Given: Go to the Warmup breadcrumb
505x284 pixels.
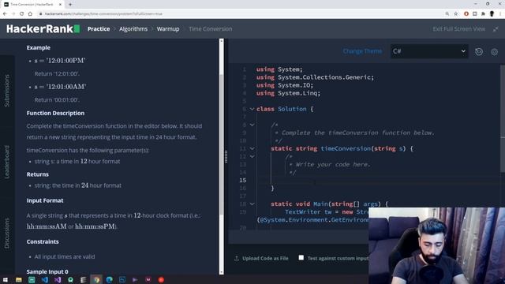Looking at the screenshot, I should click(168, 29).
